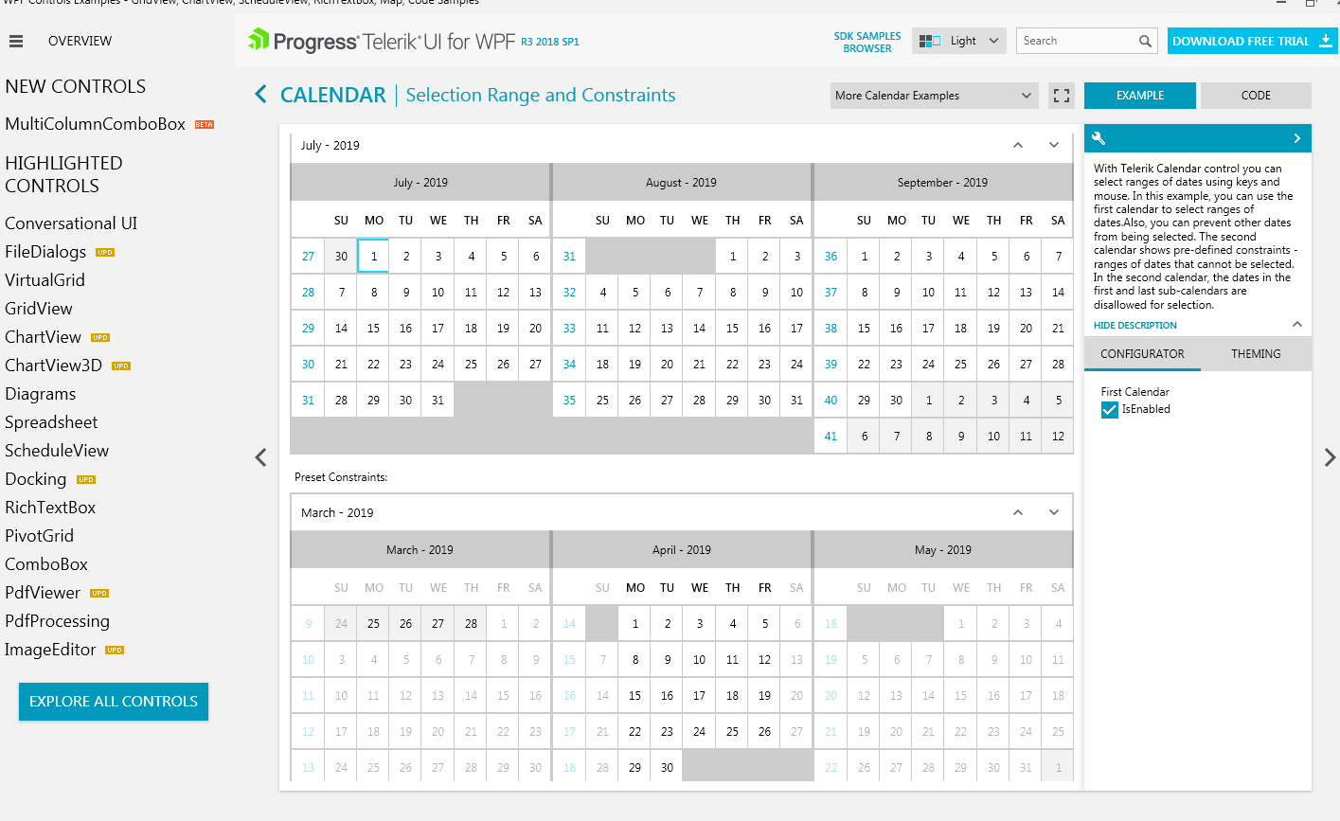Uncheck the IsEnabled checkbox

(x=1110, y=410)
